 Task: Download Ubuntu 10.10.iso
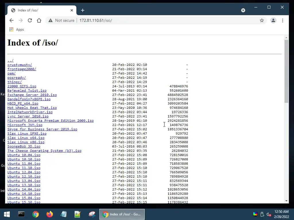[24, 159]
